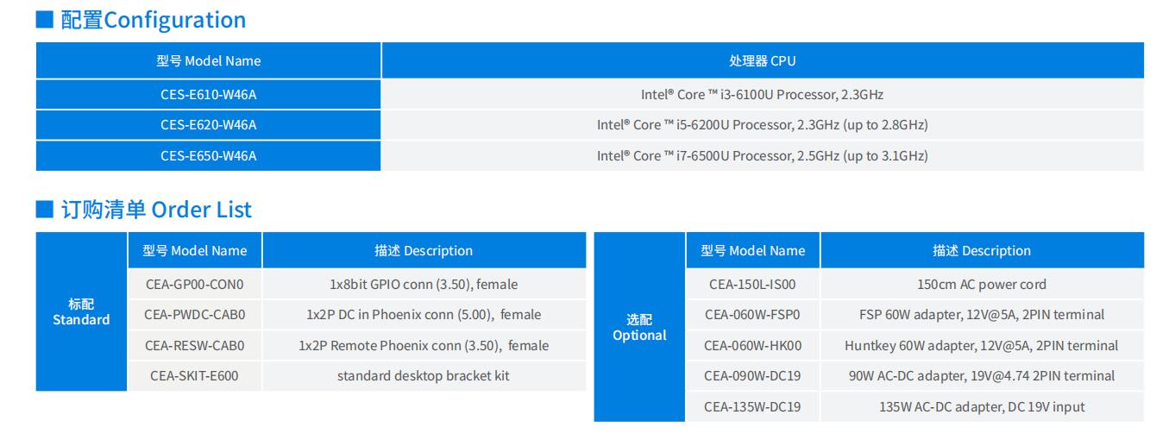Click the CEA-150L-IS00 power cord model
The height and width of the screenshot is (446, 1169).
click(x=752, y=284)
